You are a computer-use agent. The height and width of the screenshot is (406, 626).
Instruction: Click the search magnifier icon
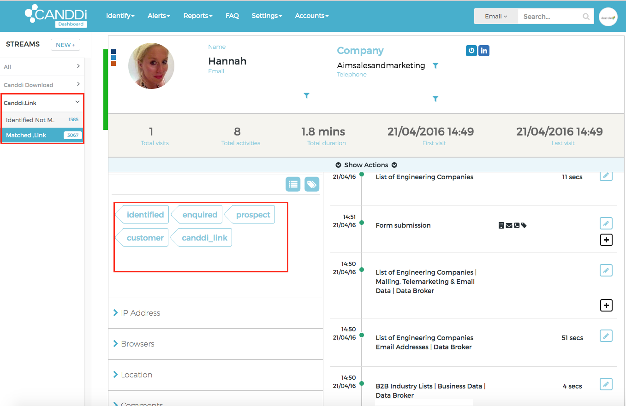(x=586, y=17)
